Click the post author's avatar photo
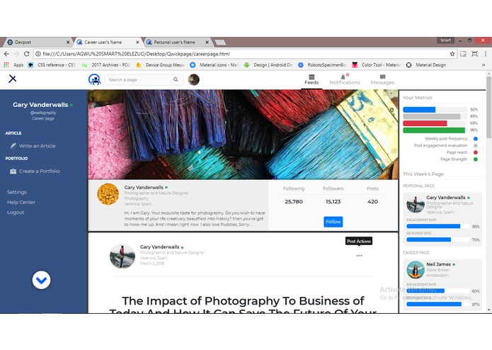This screenshot has height=350, width=492. 122,256
